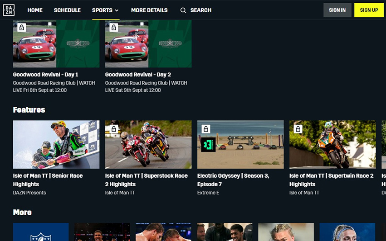Click Goodwood logo on Day 1 thumbnail
386x241 pixels.
78,43
